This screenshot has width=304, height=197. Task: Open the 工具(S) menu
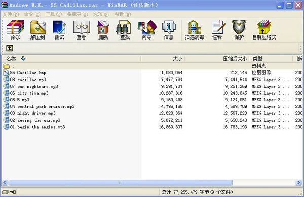tap(54, 14)
